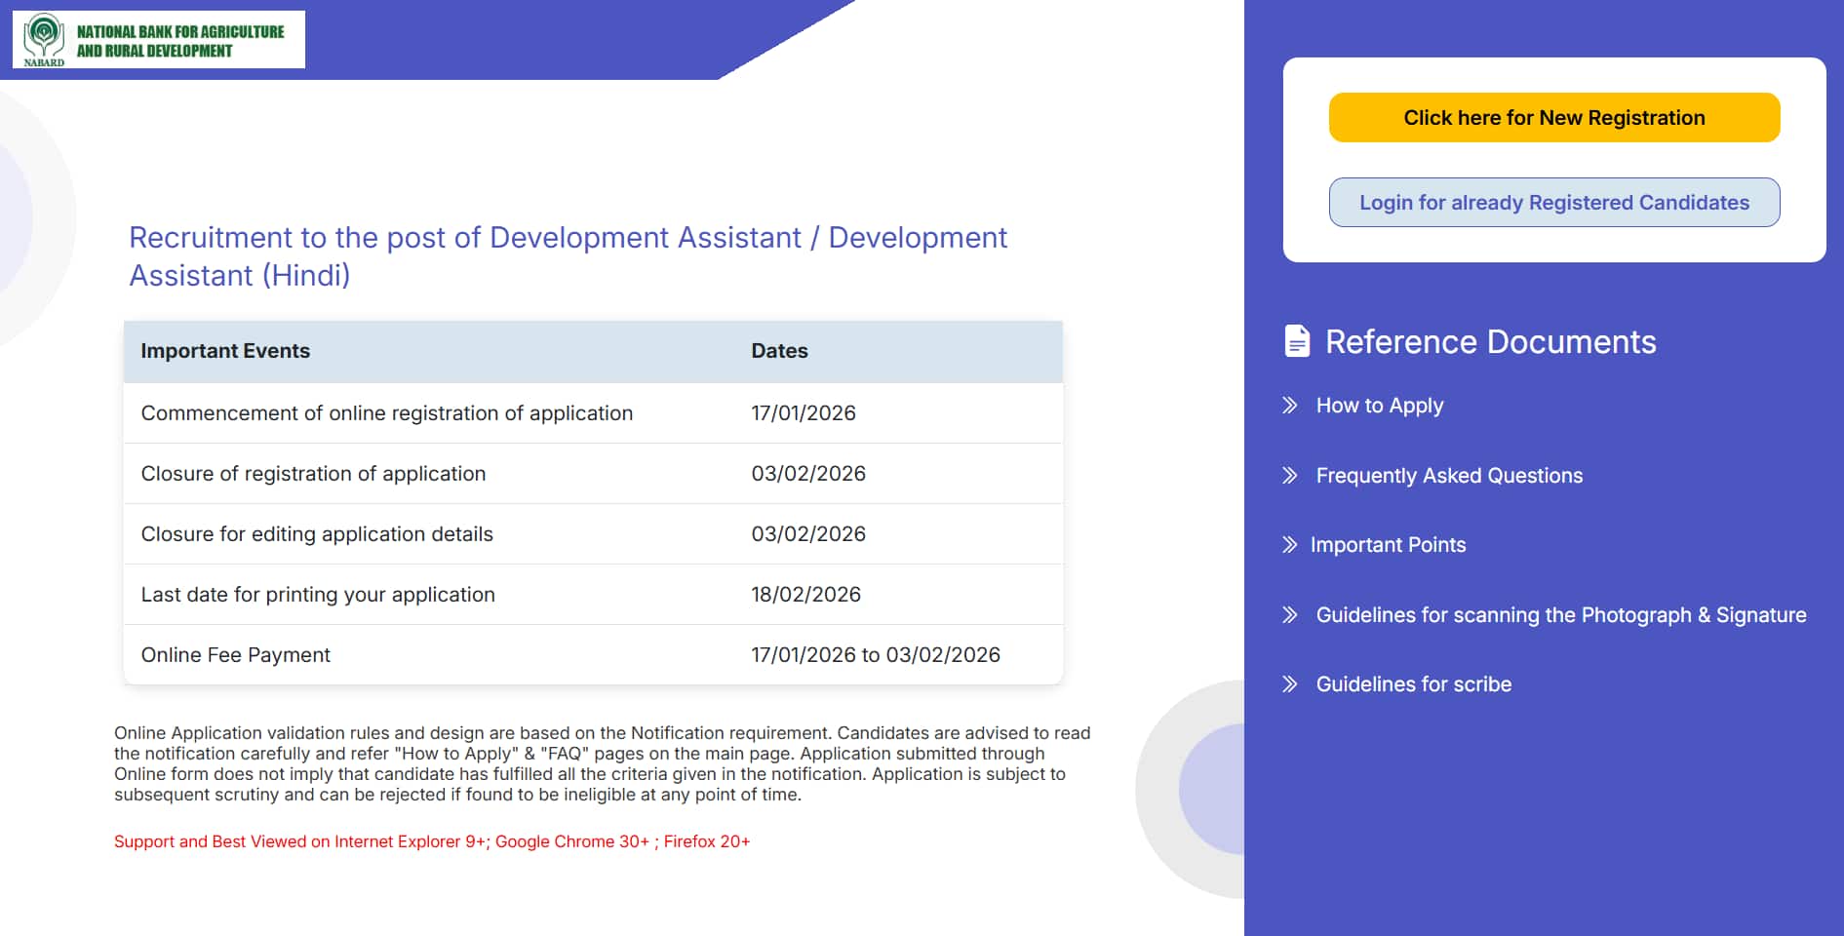This screenshot has height=936, width=1844.
Task: Click the chevron icon beside Guidelines for scribe
Action: (x=1290, y=683)
